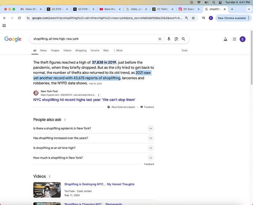253x205 pixels.
Task: Click the New York Post site favicon
Action: pyautogui.click(x=36, y=93)
